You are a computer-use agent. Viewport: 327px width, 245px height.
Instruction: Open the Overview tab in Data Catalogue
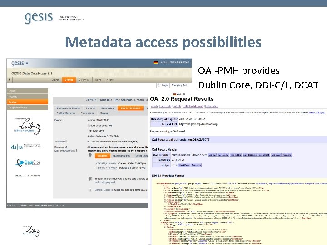tap(84, 80)
